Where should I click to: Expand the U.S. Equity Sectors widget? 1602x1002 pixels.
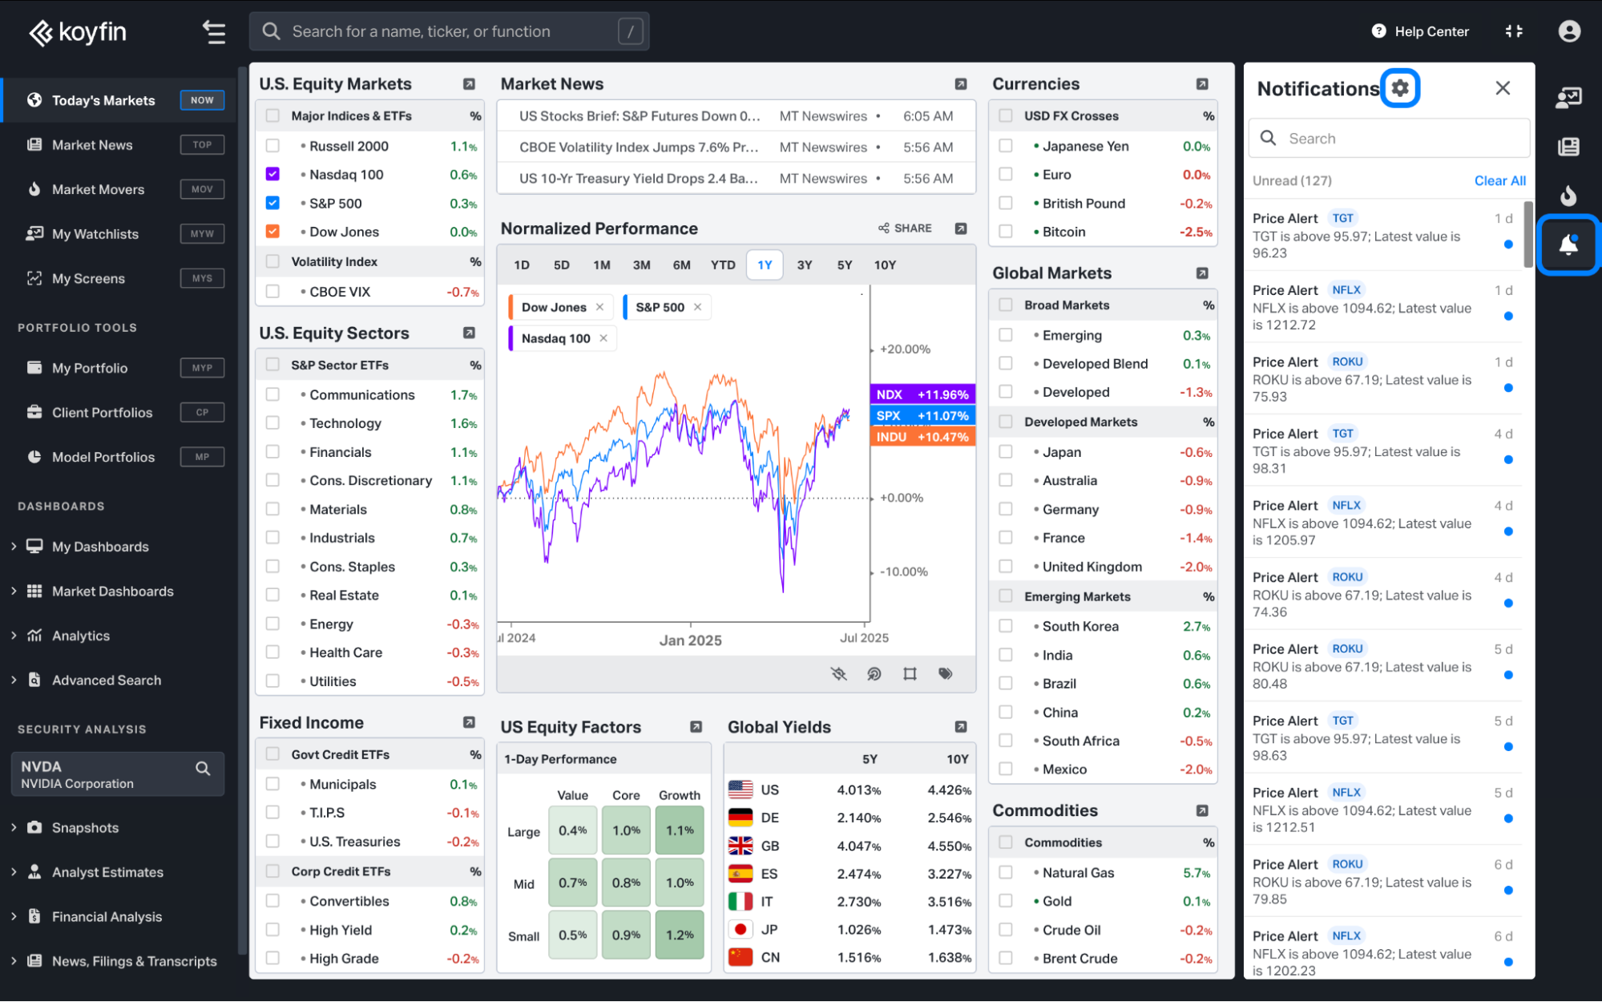tap(470, 333)
